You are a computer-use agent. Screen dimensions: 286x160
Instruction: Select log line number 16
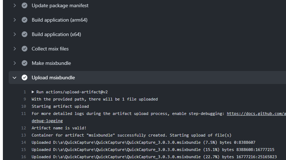click(x=23, y=157)
